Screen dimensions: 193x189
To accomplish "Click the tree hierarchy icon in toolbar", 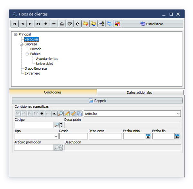I will 101,24.
